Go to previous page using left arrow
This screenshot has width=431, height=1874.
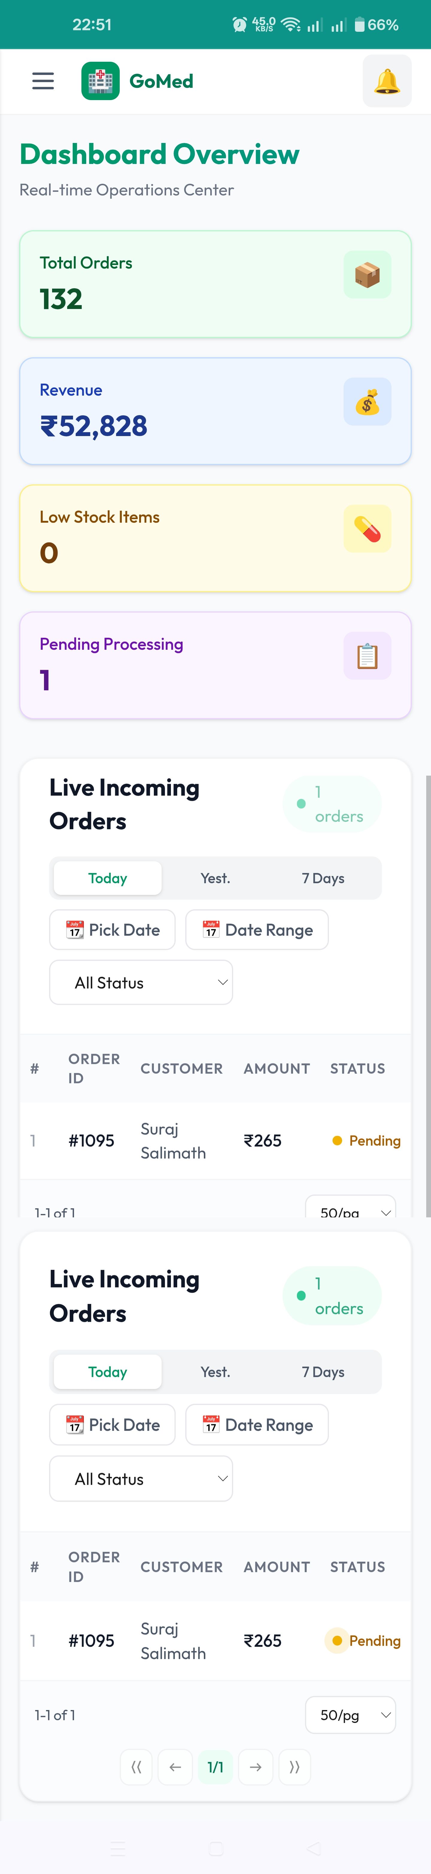[x=175, y=1767]
